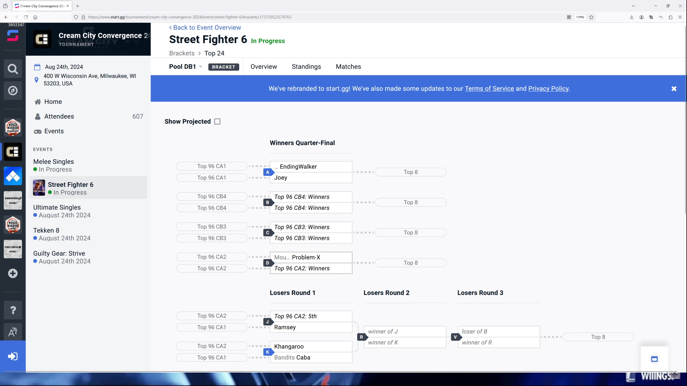The width and height of the screenshot is (687, 386).
Task: Open the first World Warrior tournament icon
Action: (13, 128)
